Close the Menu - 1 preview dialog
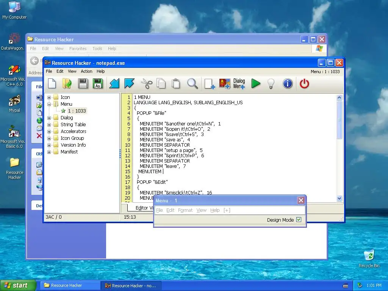The height and width of the screenshot is (291, 388). point(301,200)
